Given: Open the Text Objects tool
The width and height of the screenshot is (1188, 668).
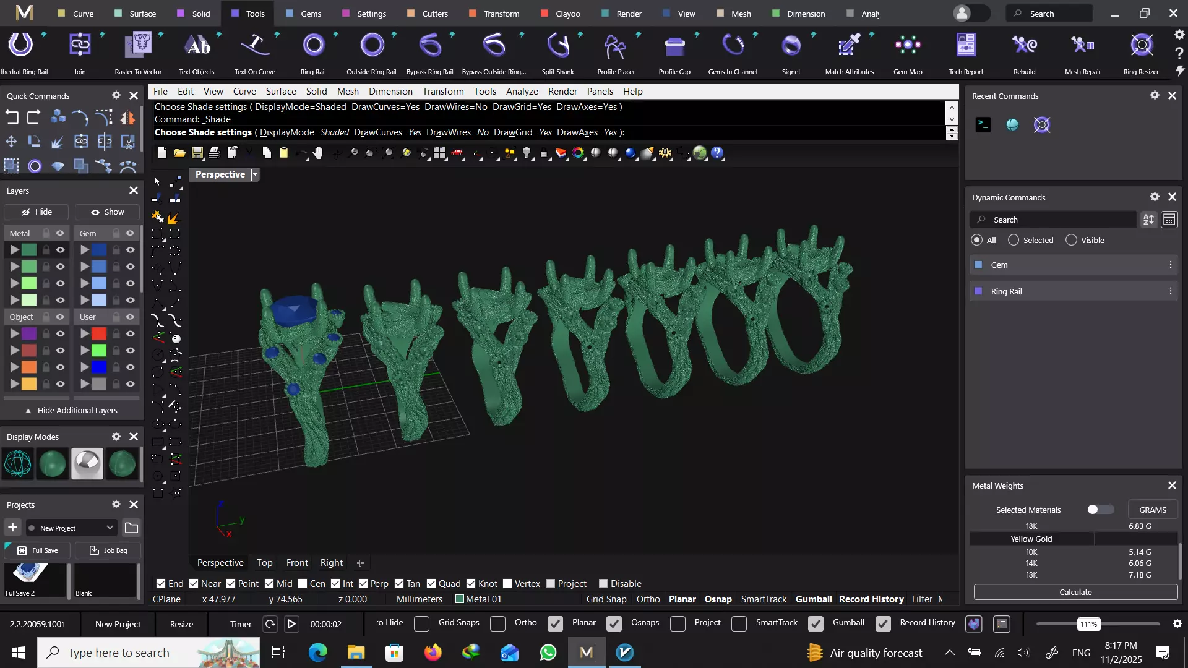Looking at the screenshot, I should point(197,53).
